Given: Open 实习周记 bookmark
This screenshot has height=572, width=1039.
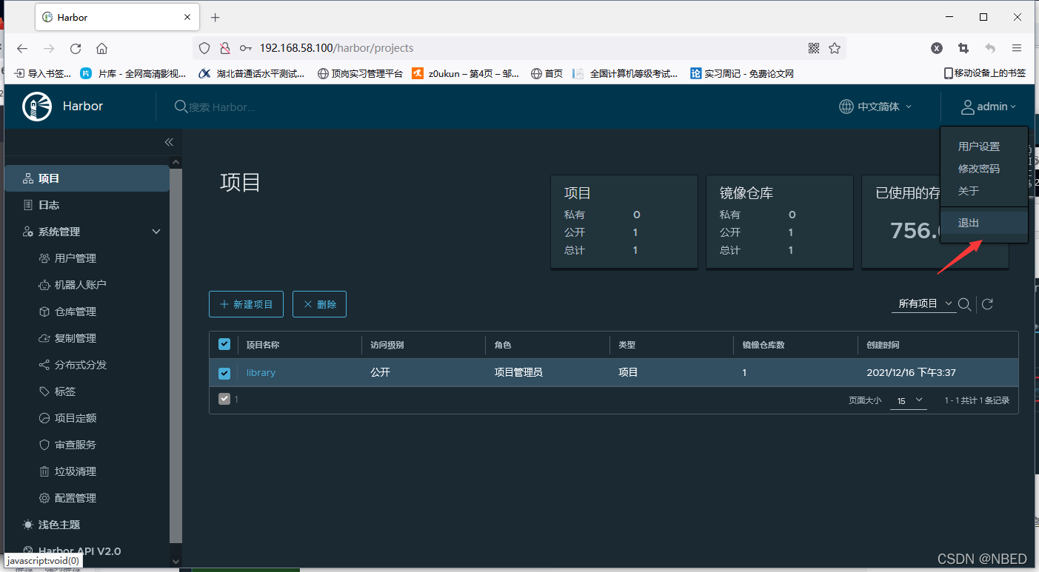Looking at the screenshot, I should pos(742,73).
